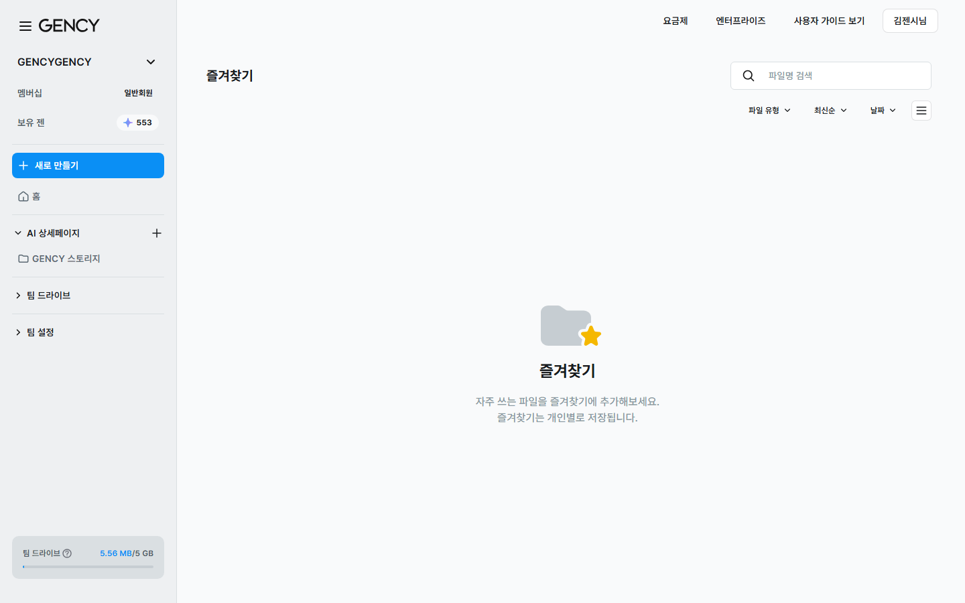Switch to list view layout icon

pyautogui.click(x=921, y=111)
